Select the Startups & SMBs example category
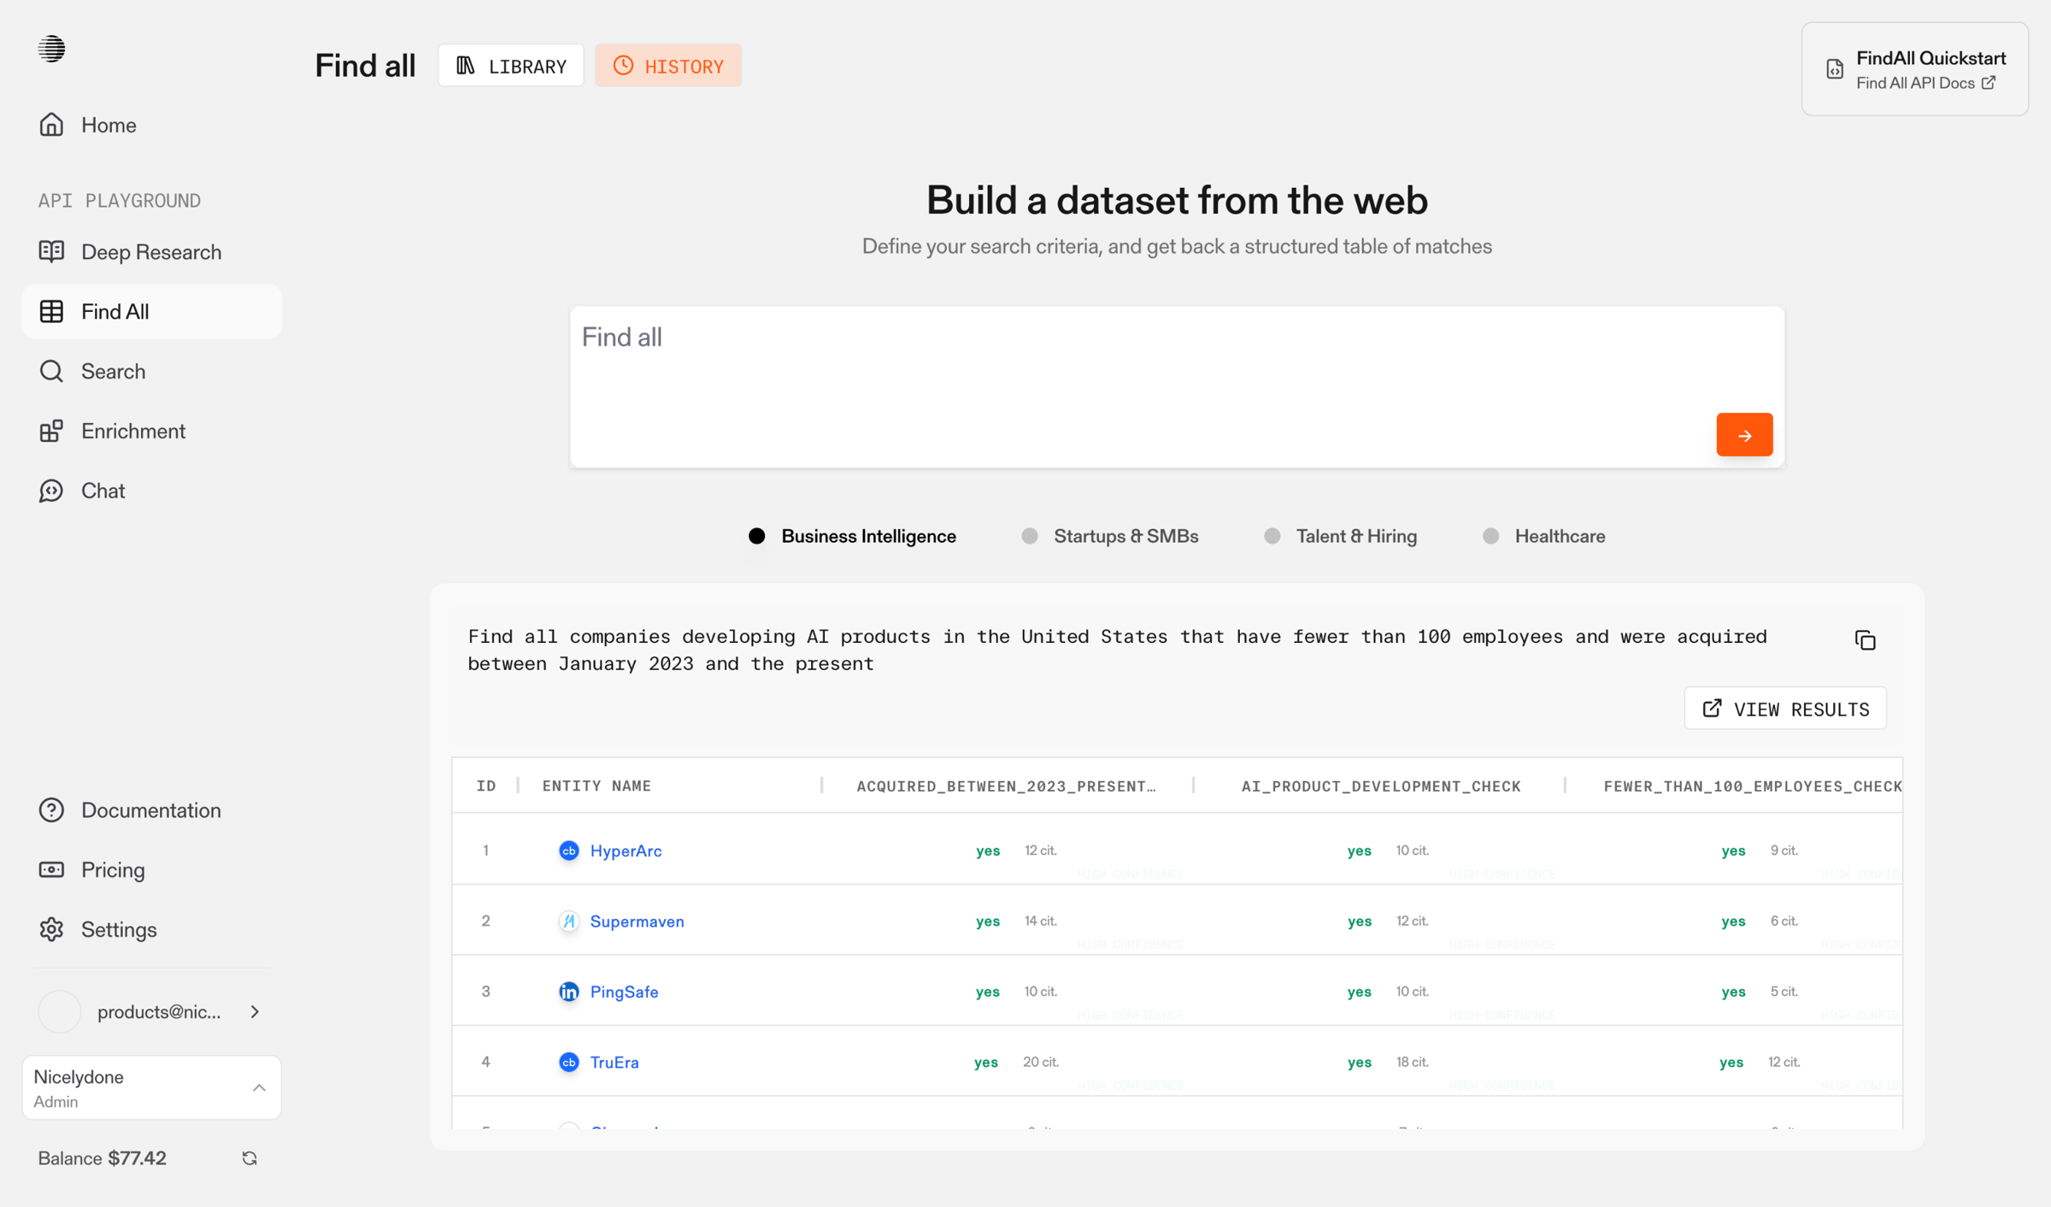 coord(1109,536)
